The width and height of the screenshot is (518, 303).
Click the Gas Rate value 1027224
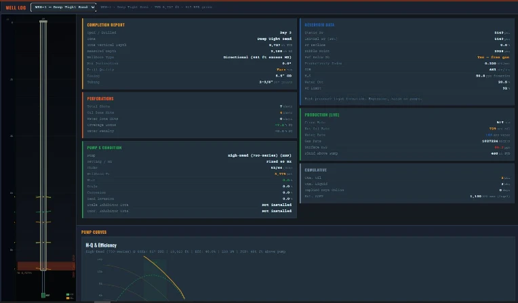pos(490,141)
